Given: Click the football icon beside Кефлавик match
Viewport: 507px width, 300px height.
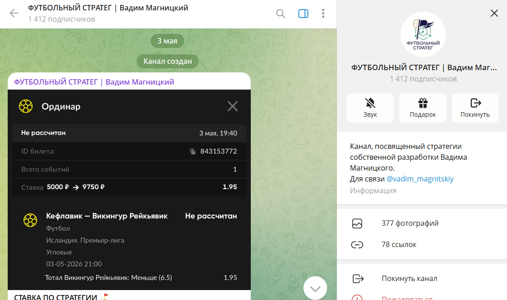Looking at the screenshot, I should (30, 220).
